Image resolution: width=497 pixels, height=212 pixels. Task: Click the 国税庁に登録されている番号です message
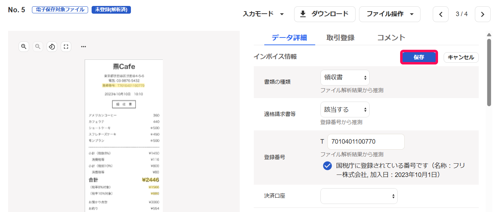point(400,170)
